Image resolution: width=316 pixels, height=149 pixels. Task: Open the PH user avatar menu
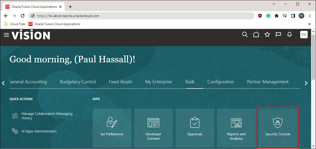coord(304,35)
